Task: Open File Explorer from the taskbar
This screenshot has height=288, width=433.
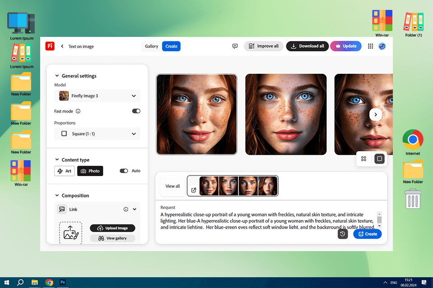Action: 35,283
